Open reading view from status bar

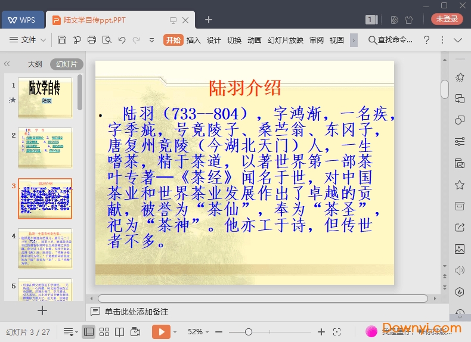[119, 331]
